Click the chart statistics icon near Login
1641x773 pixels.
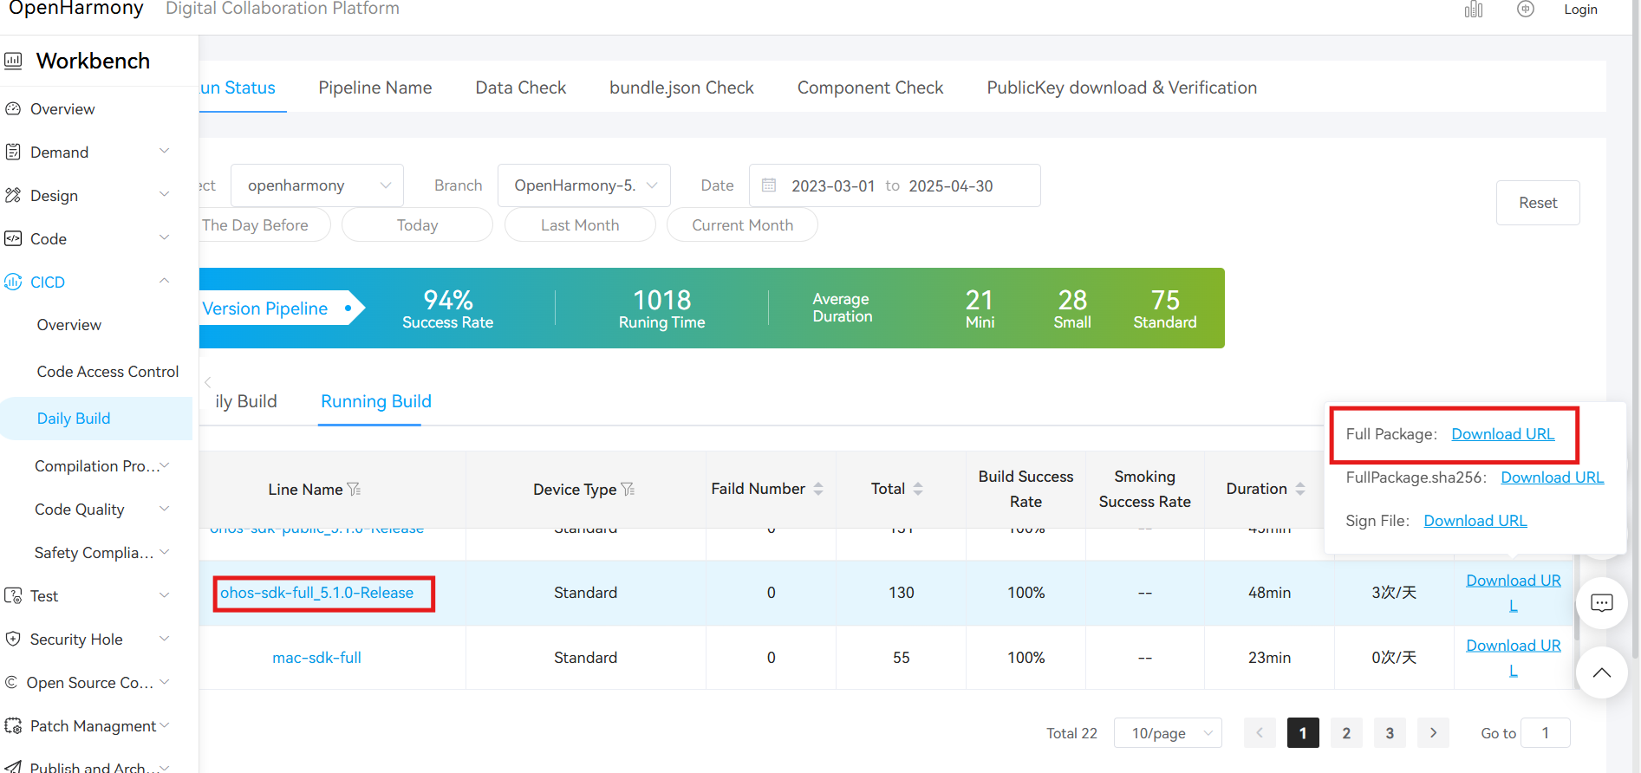coord(1474,10)
